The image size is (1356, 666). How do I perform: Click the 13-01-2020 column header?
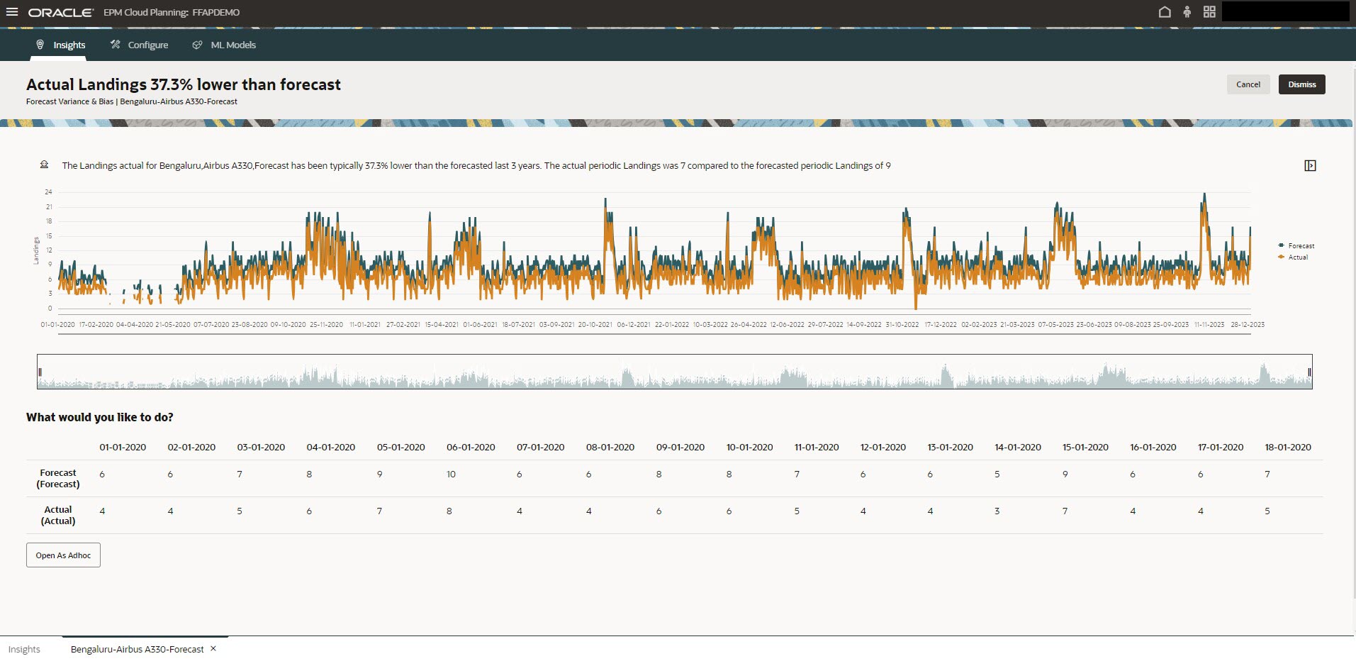tap(950, 447)
